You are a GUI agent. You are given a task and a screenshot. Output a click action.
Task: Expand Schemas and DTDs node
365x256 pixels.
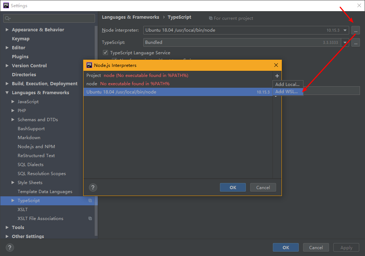pyautogui.click(x=13, y=119)
